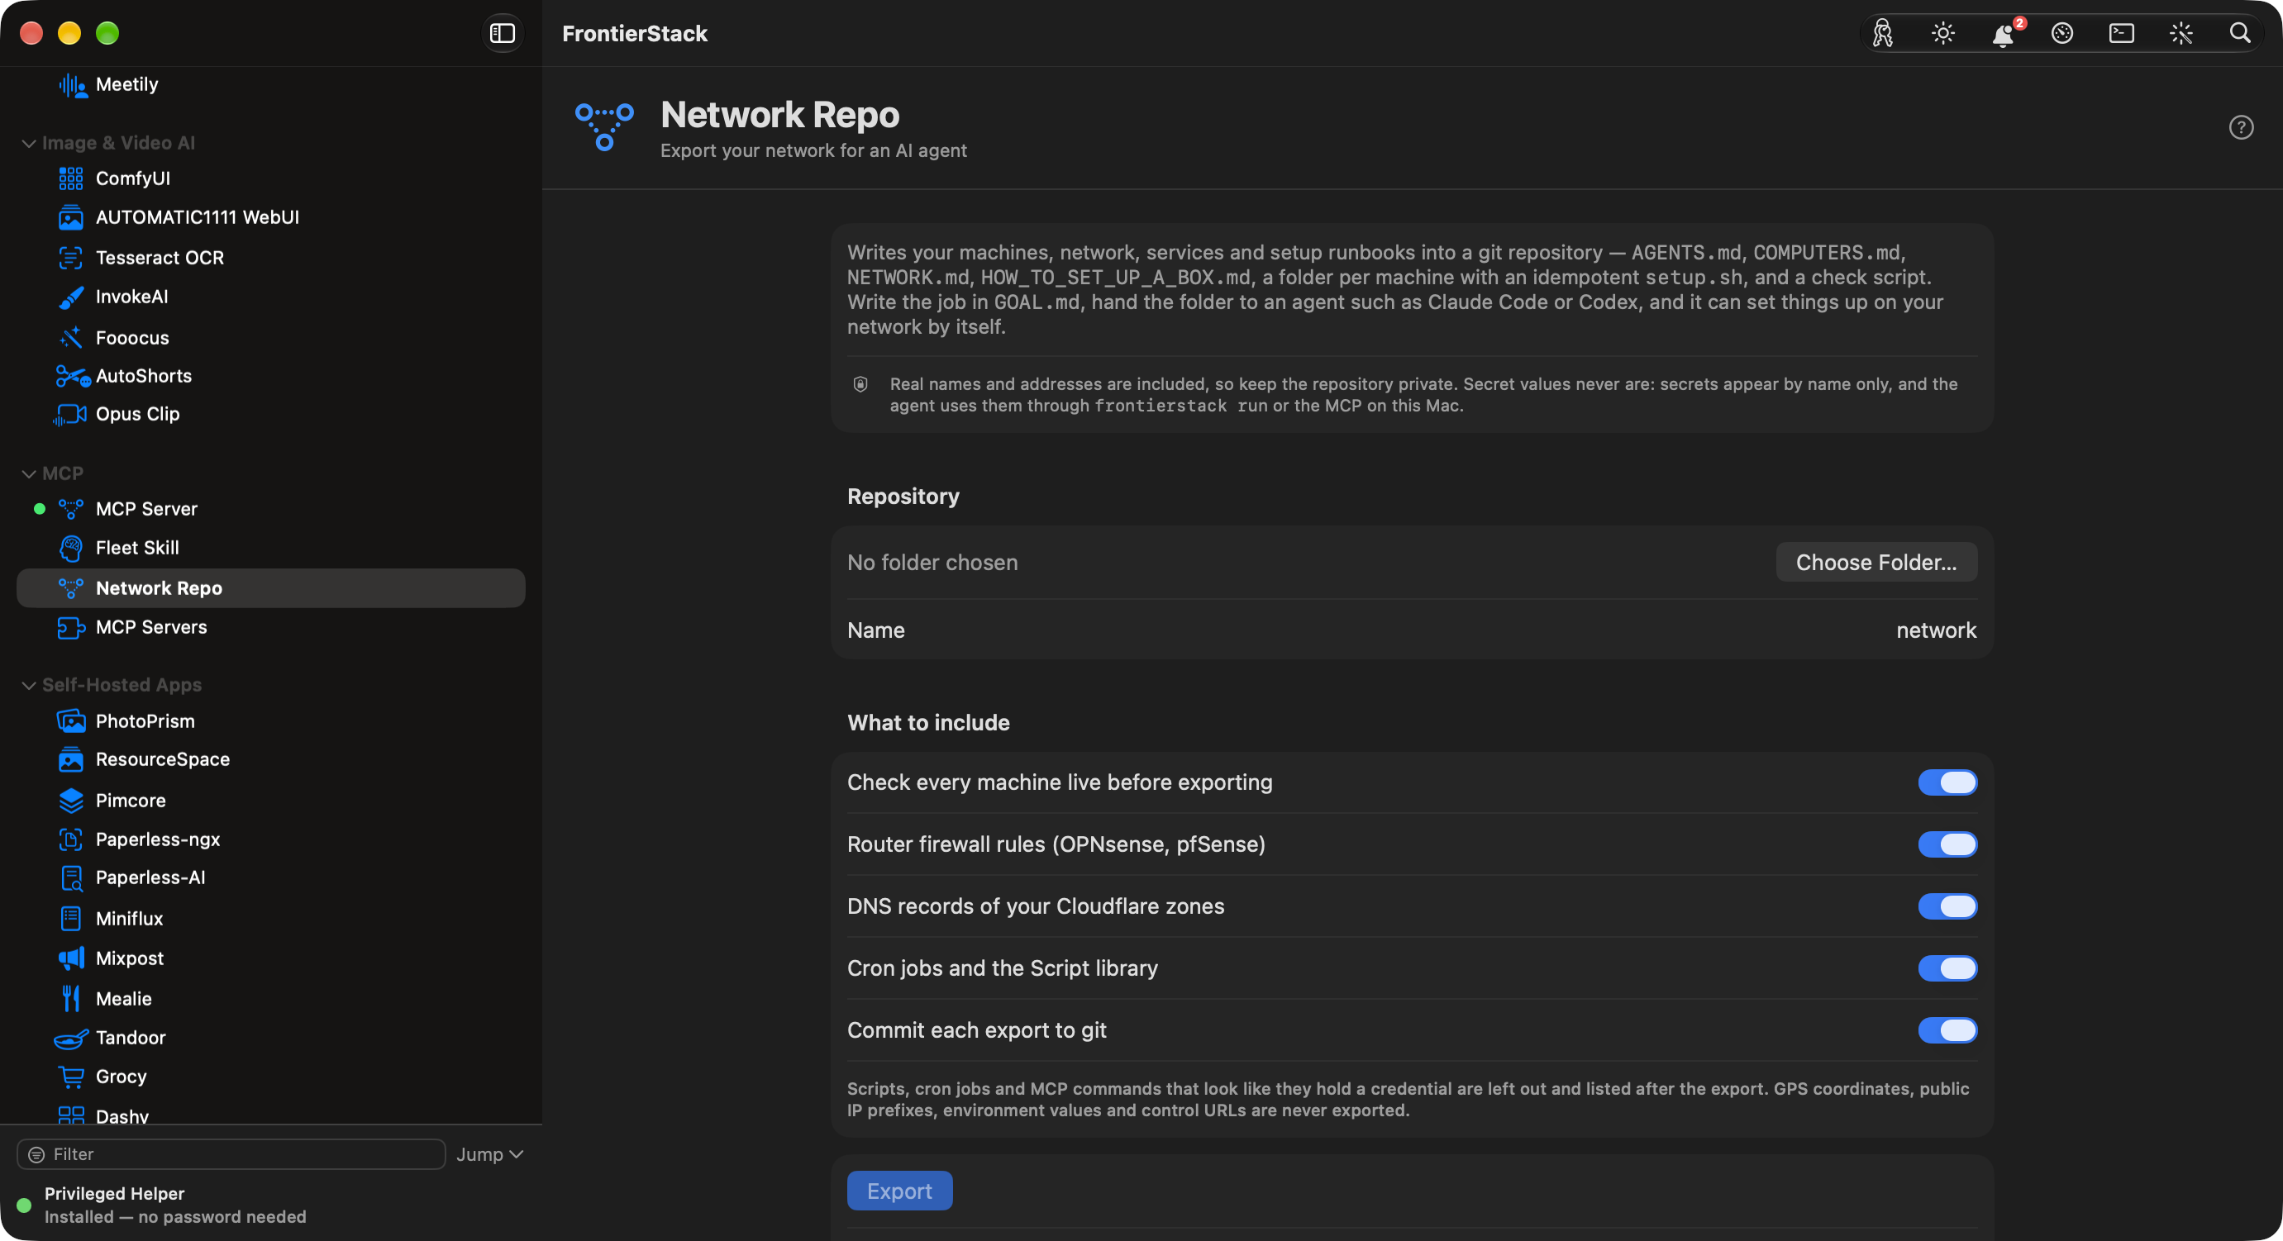The image size is (2283, 1241).
Task: Open the terminal window icon in the toolbar
Action: click(2122, 34)
